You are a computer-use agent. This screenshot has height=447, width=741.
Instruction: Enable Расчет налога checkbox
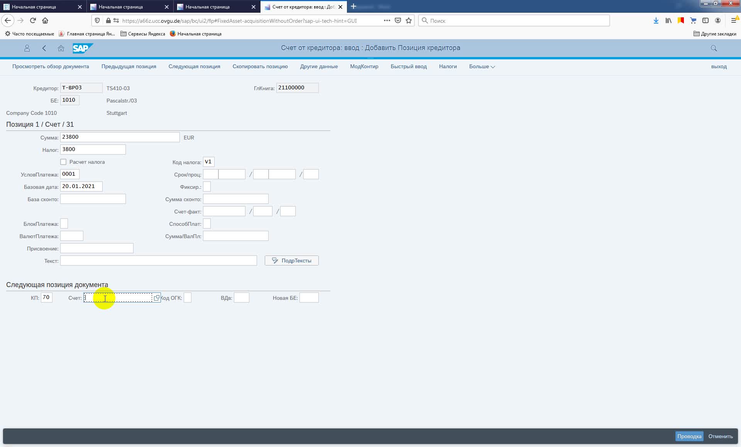click(63, 162)
